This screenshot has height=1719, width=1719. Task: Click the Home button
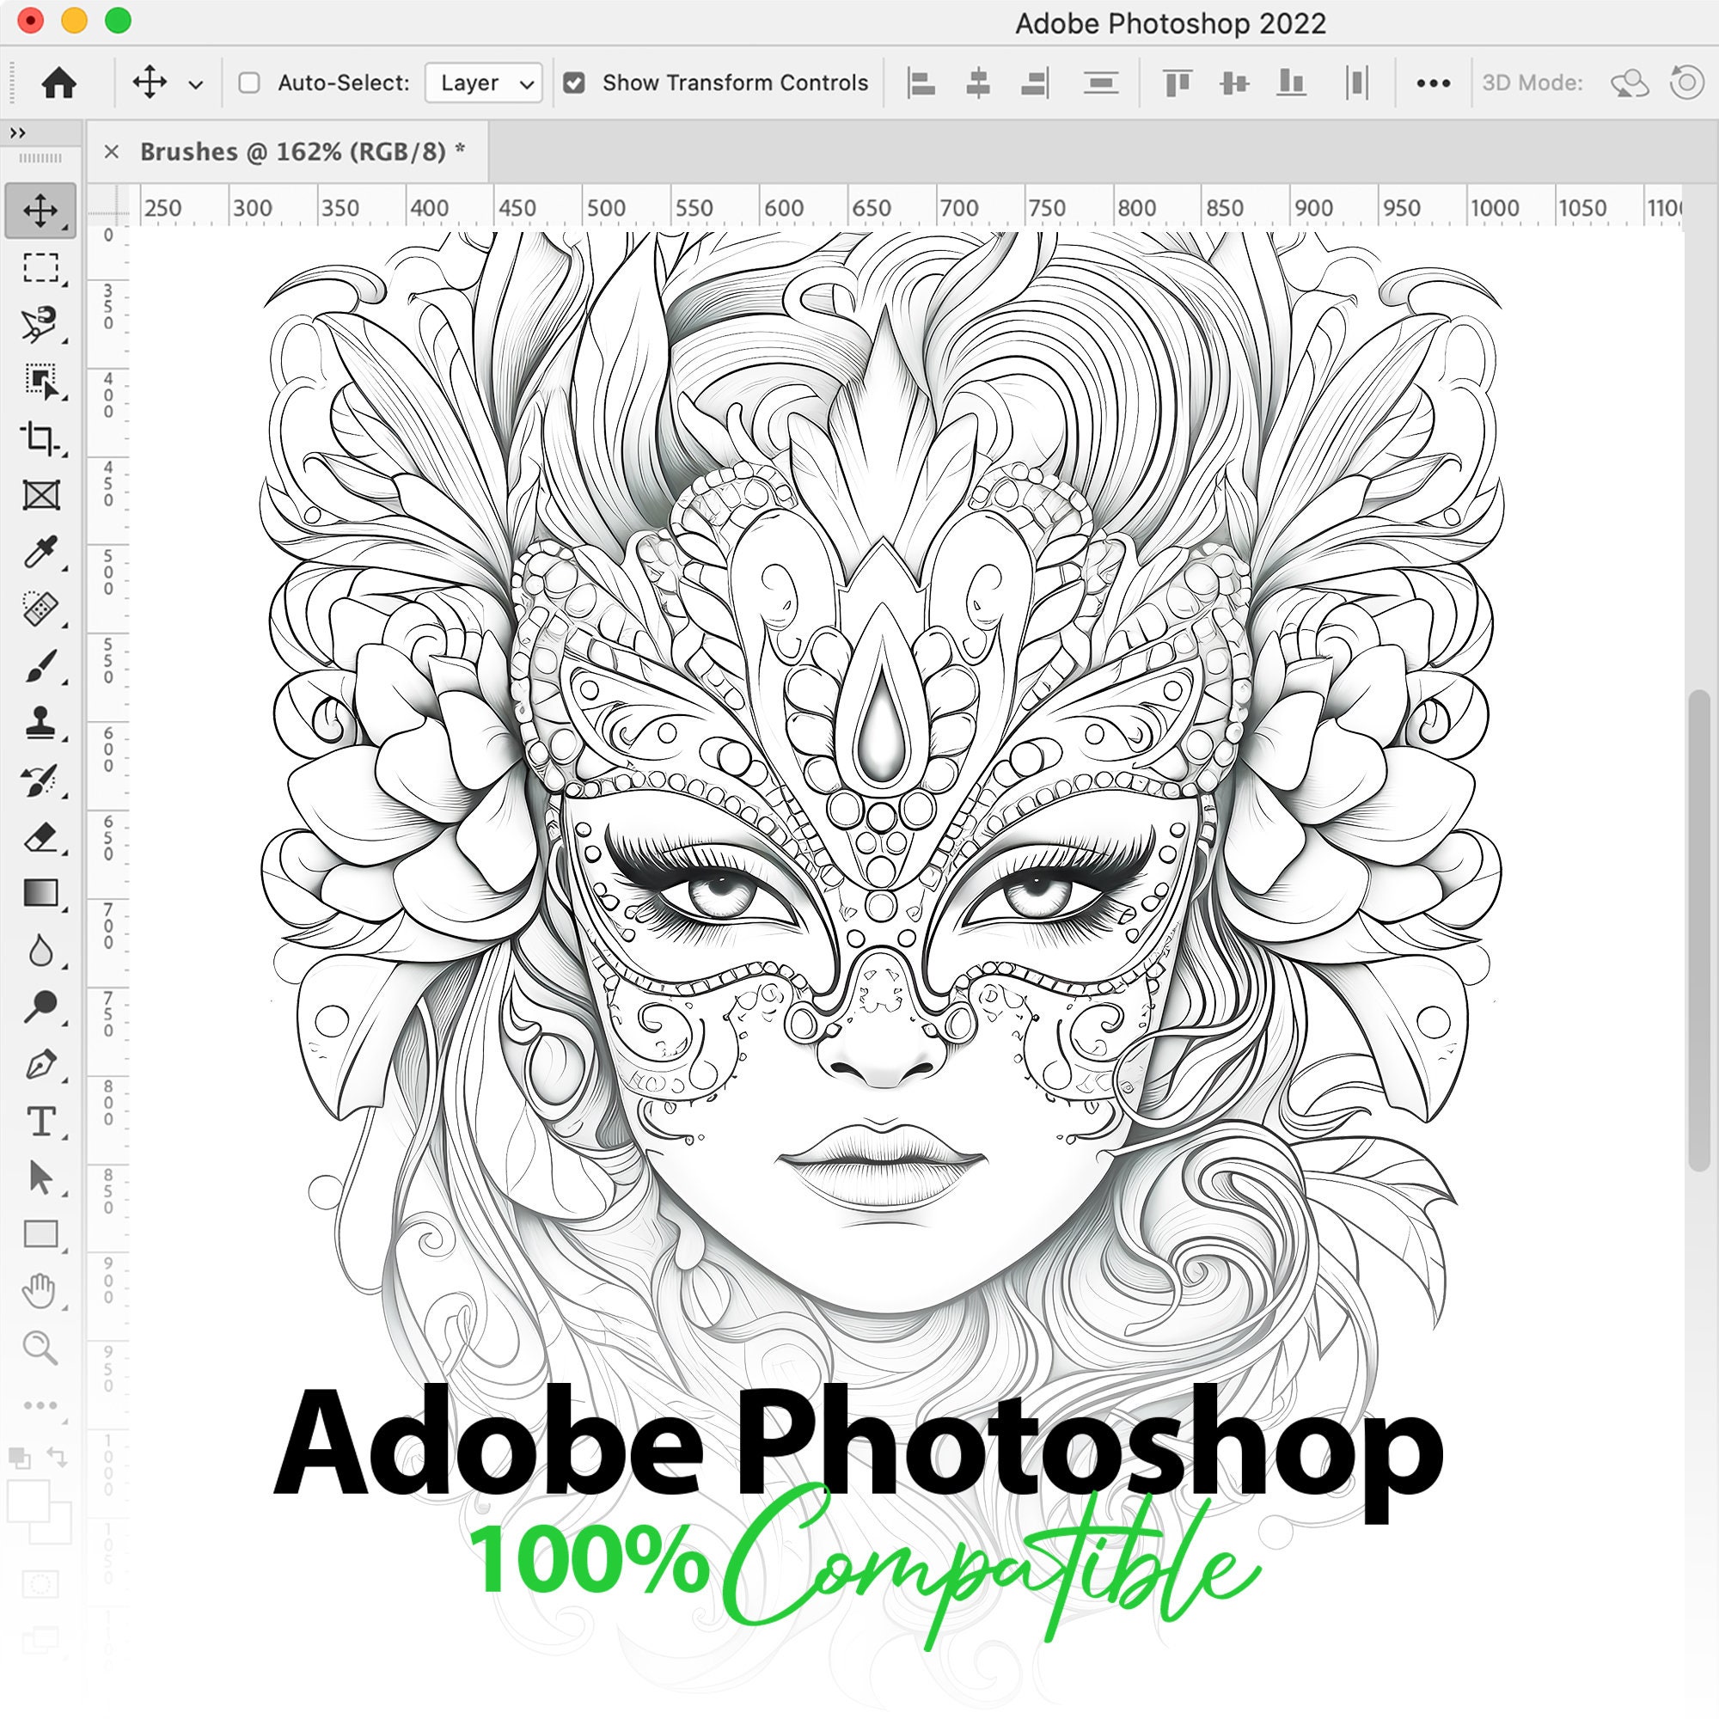[58, 83]
